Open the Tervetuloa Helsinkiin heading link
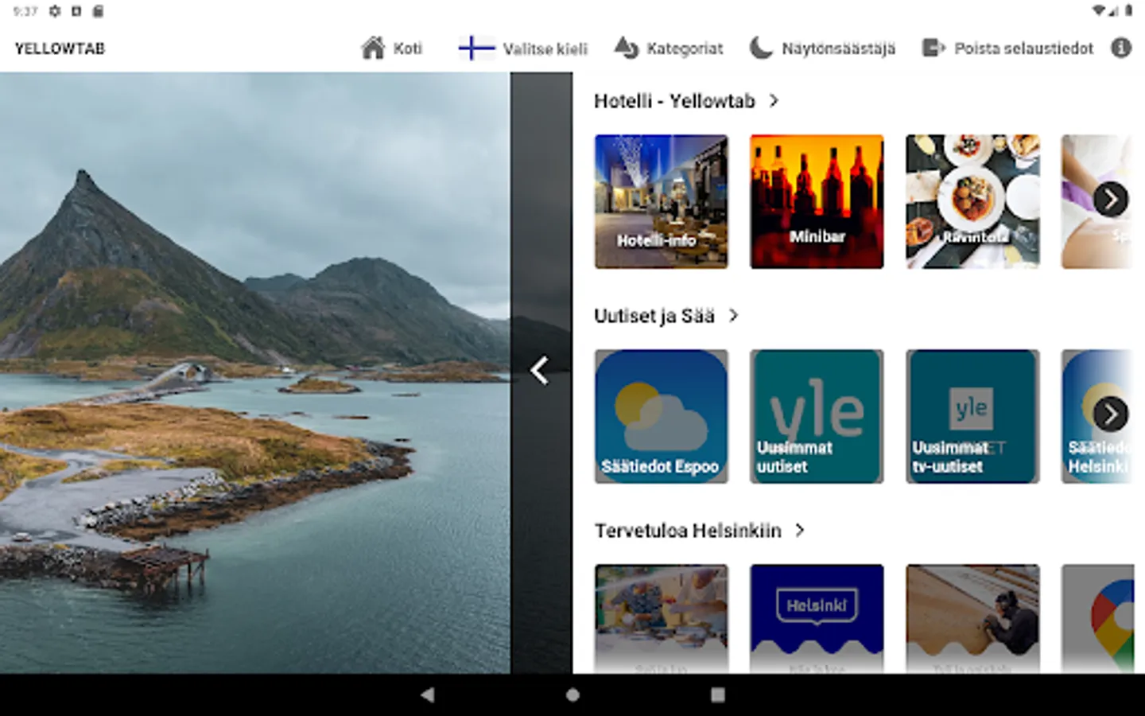 [x=688, y=531]
